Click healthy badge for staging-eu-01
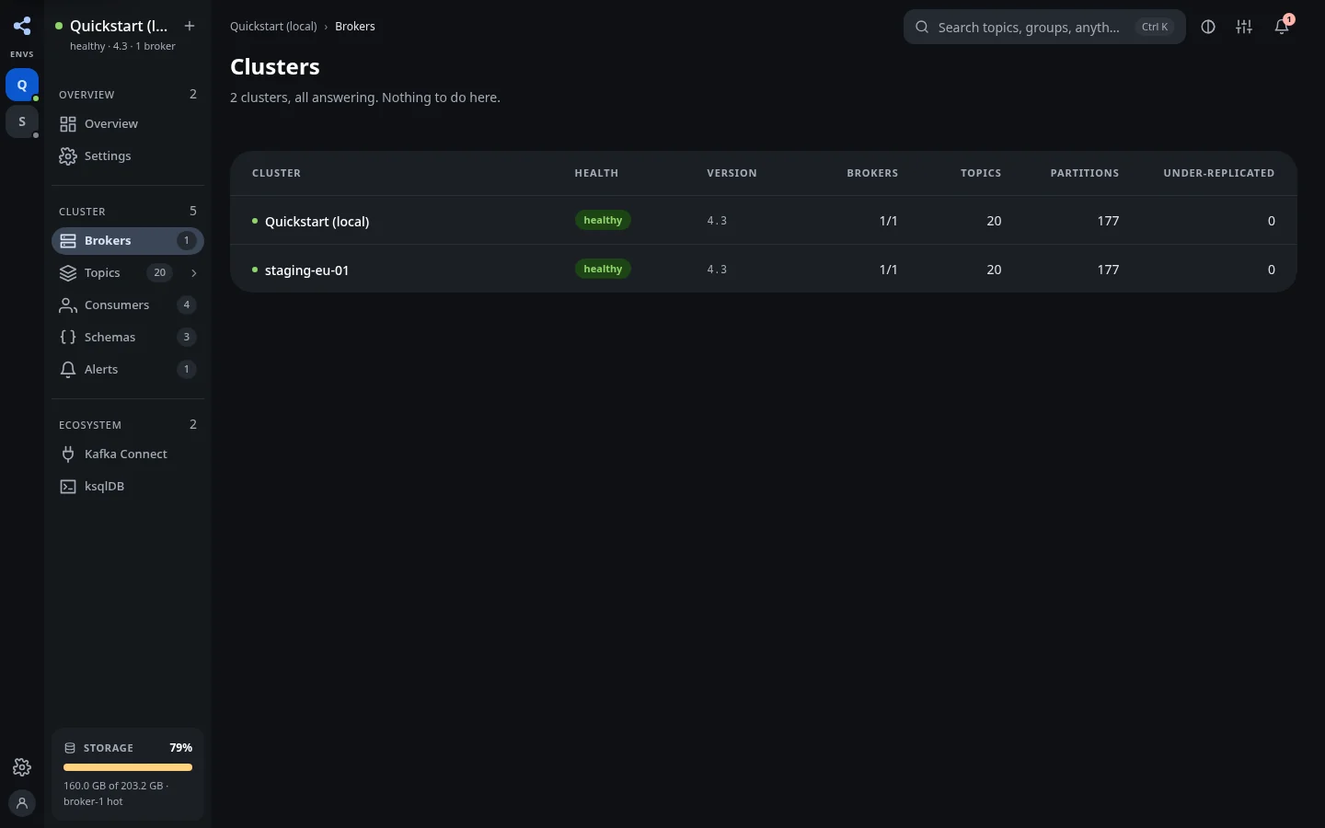This screenshot has width=1325, height=828. 603,269
